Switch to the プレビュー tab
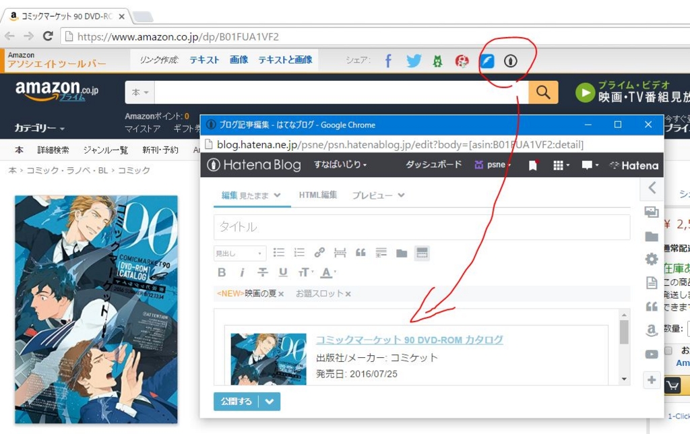 point(378,195)
